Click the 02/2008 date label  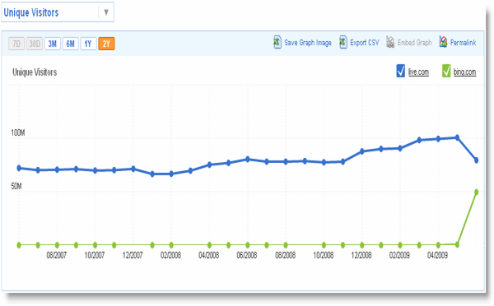tap(170, 255)
